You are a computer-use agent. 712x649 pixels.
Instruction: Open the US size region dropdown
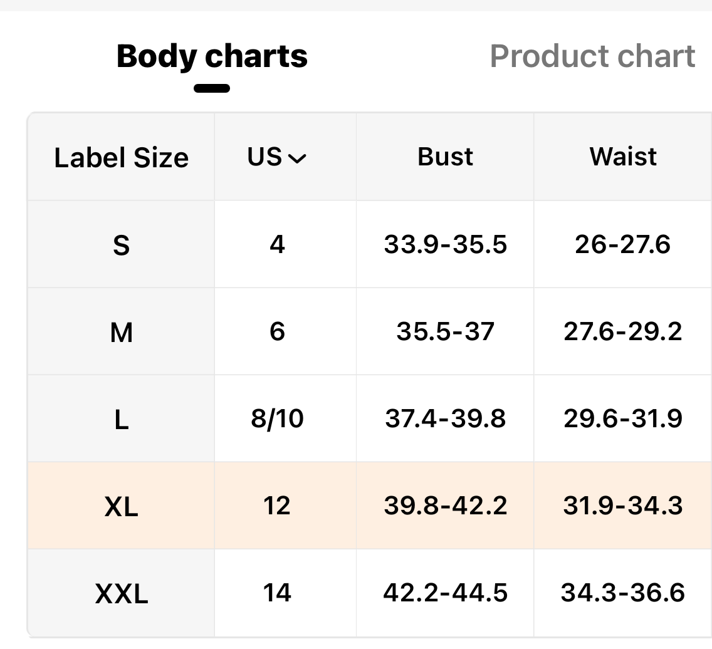(277, 157)
